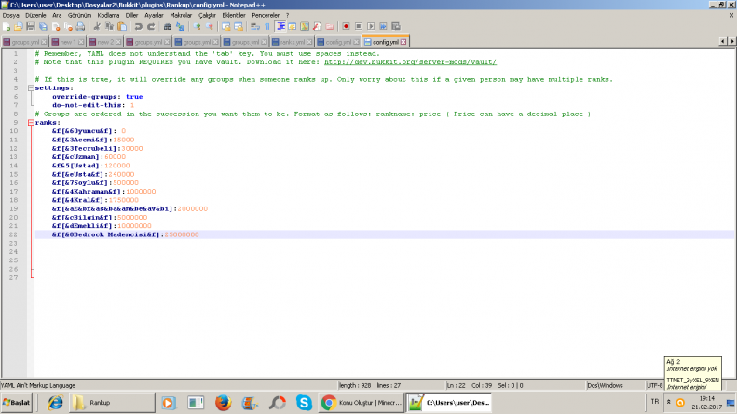The width and height of the screenshot is (737, 414).
Task: Save the current file
Action: coord(31,27)
